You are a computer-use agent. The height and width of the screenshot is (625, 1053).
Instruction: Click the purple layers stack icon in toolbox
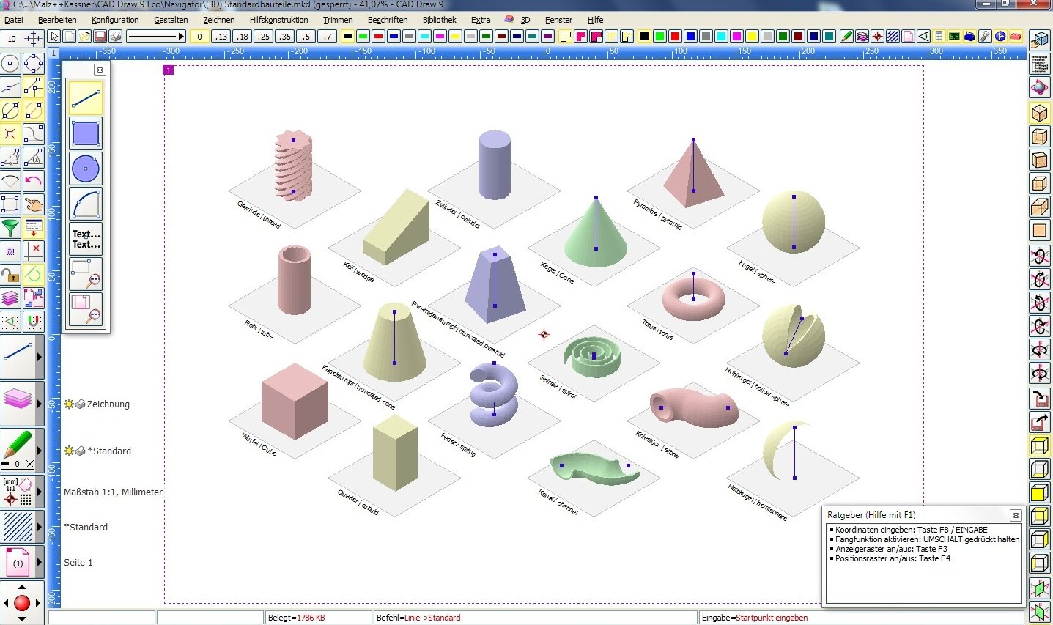[10, 297]
